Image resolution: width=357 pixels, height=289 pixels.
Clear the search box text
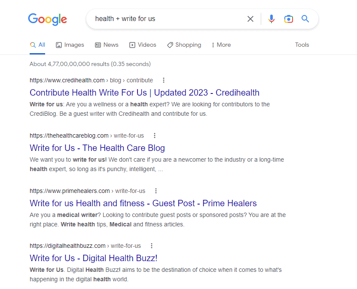pyautogui.click(x=250, y=19)
